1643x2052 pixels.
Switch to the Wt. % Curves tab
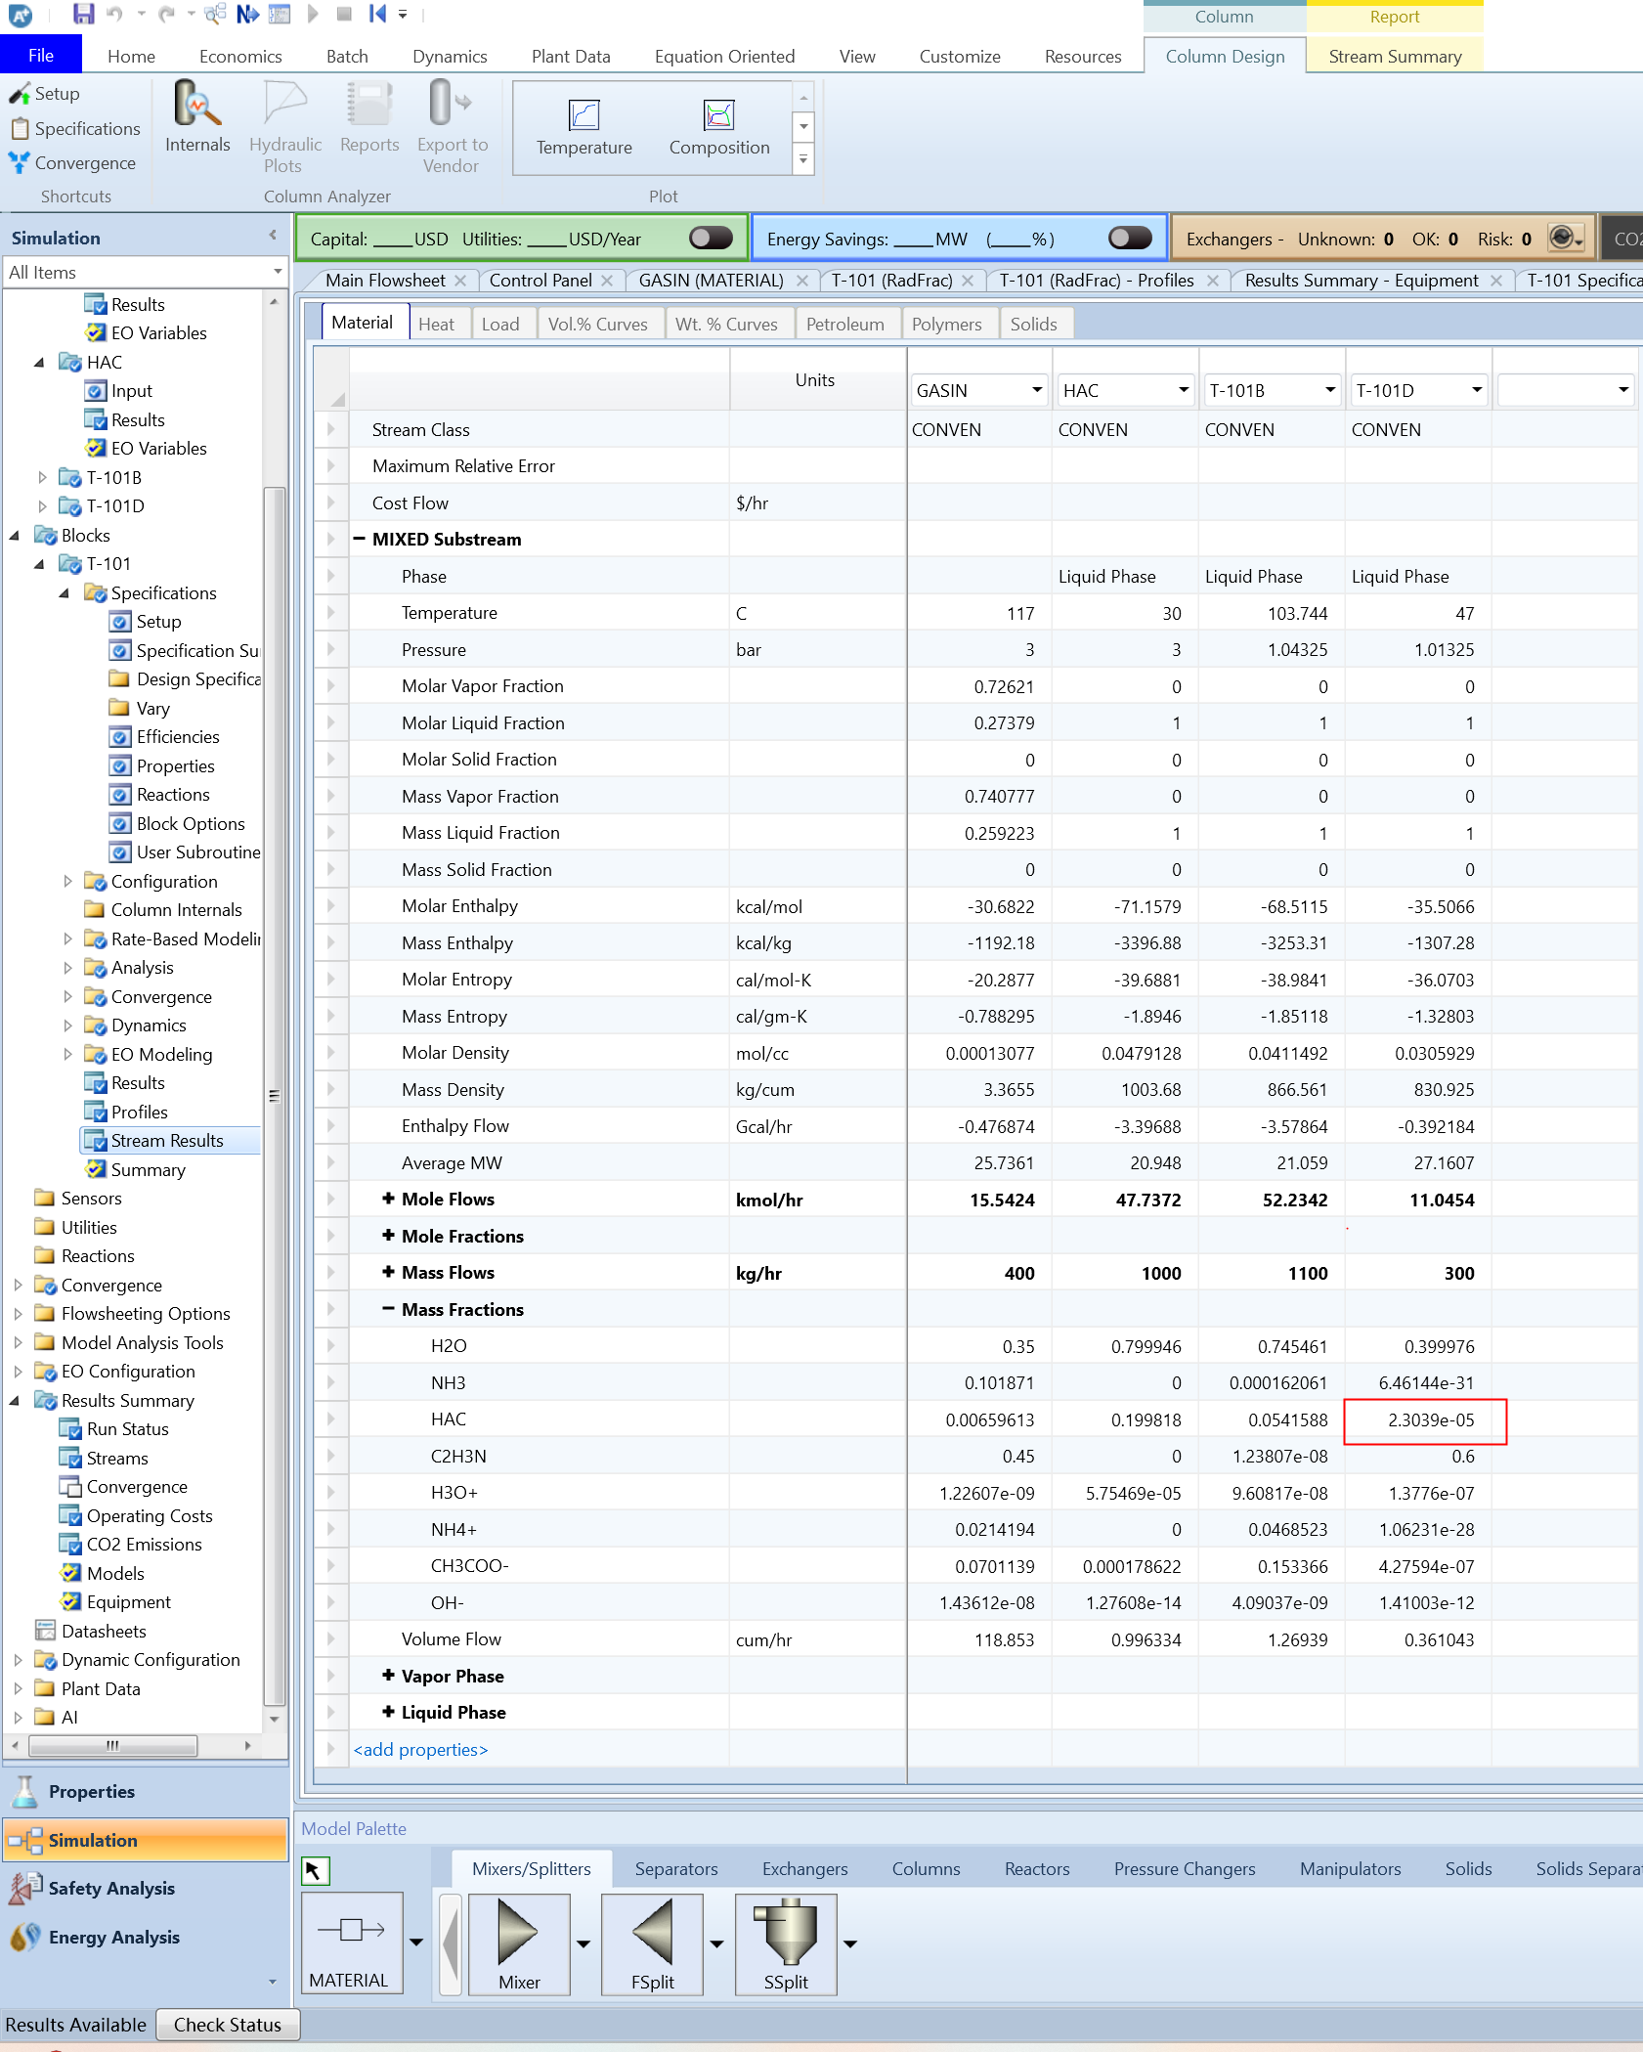coord(726,324)
